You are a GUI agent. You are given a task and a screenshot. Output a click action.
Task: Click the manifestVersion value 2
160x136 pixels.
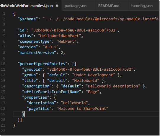(62, 53)
